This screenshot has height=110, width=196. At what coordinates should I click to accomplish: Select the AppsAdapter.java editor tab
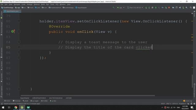(12, 11)
